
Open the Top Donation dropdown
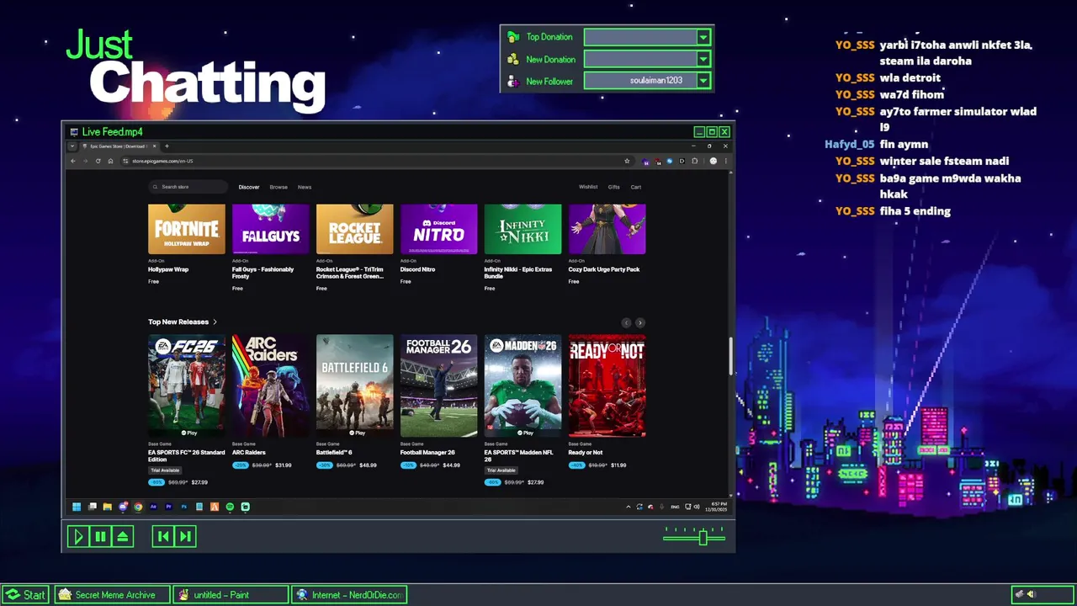[703, 37]
